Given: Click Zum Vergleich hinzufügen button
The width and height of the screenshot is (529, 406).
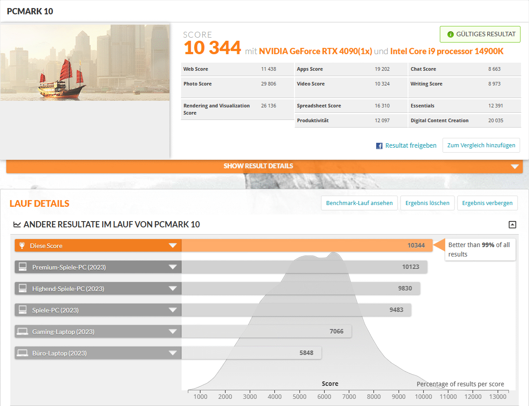Looking at the screenshot, I should (x=481, y=145).
